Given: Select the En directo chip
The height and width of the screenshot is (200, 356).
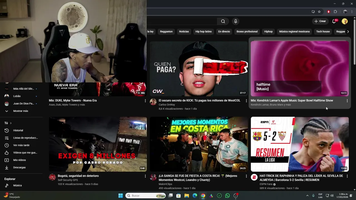Looking at the screenshot, I should pyautogui.click(x=224, y=32).
